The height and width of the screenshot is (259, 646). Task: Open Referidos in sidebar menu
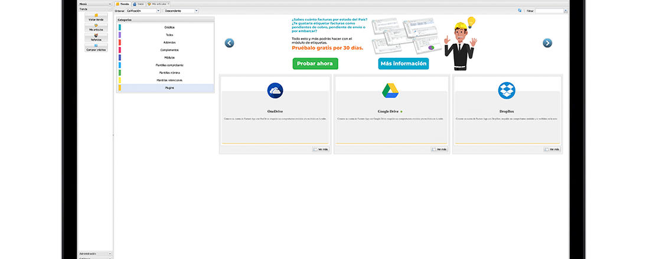pyautogui.click(x=96, y=38)
